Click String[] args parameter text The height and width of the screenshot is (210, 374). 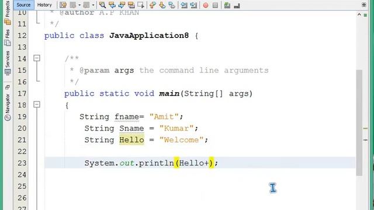click(x=216, y=93)
